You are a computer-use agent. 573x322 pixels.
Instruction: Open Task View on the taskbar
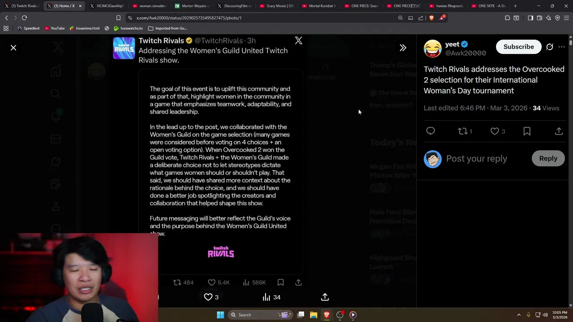[x=301, y=315]
